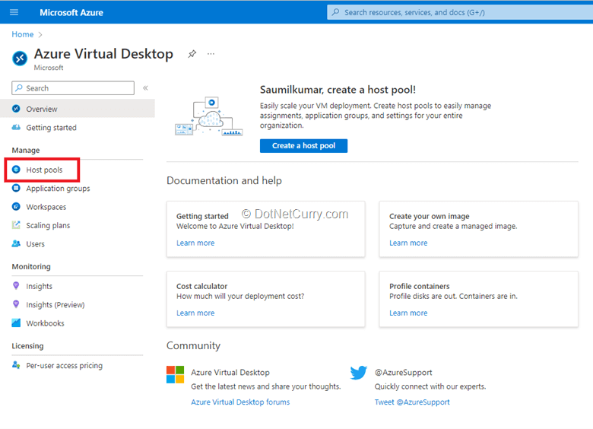Click the Getting started cloud icon
593x429 pixels.
(x=16, y=128)
